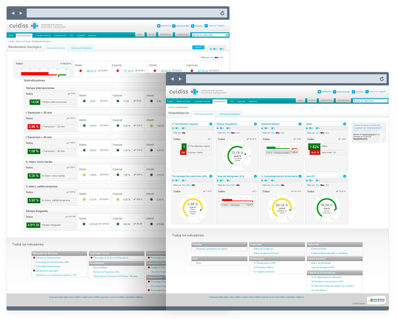
Task: Open Desviaciones in rear Rendimiento Quirúrgico window
Action: pyautogui.click(x=181, y=26)
